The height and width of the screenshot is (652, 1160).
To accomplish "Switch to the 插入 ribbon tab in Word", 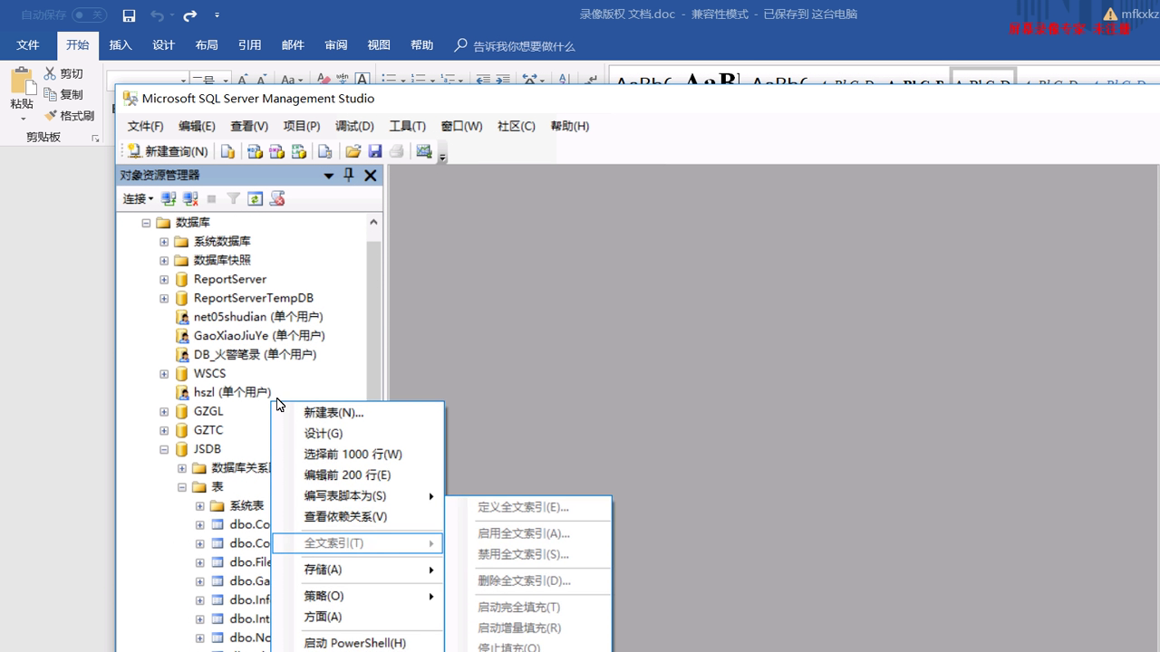I will point(121,45).
